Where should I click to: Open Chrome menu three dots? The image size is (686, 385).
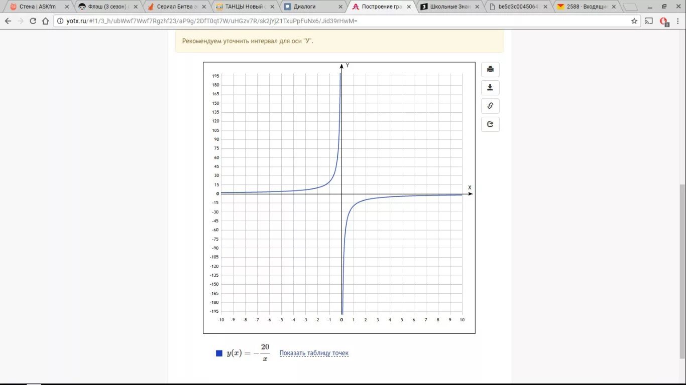[677, 21]
